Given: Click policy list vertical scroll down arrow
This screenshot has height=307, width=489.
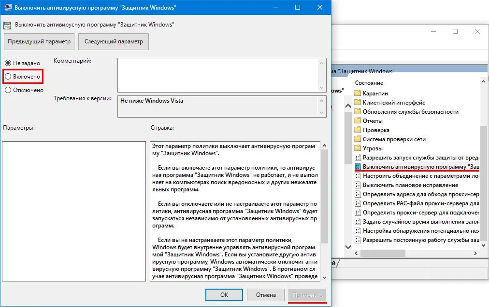Looking at the screenshot, I should pos(483,245).
